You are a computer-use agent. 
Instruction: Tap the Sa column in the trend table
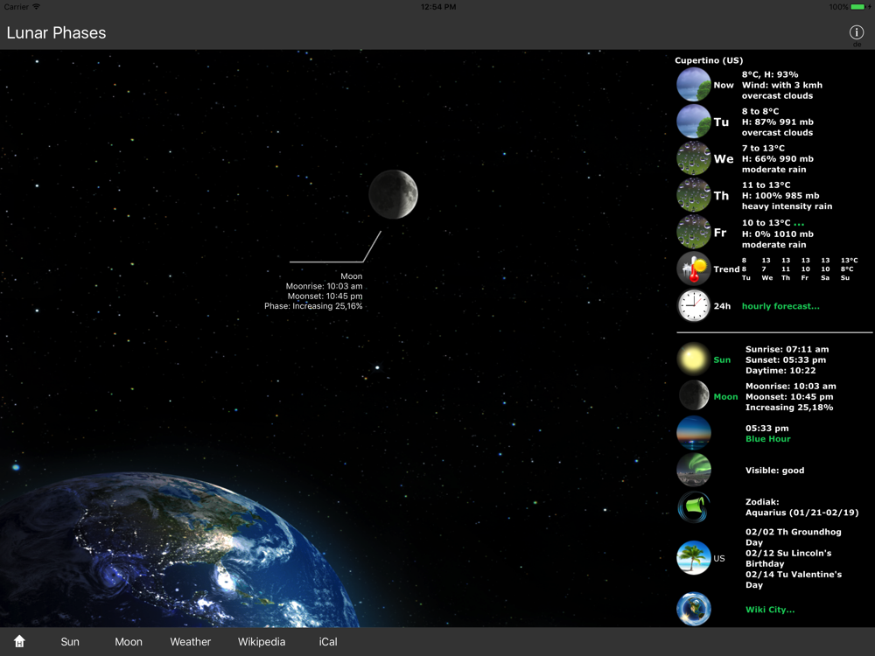pos(825,269)
